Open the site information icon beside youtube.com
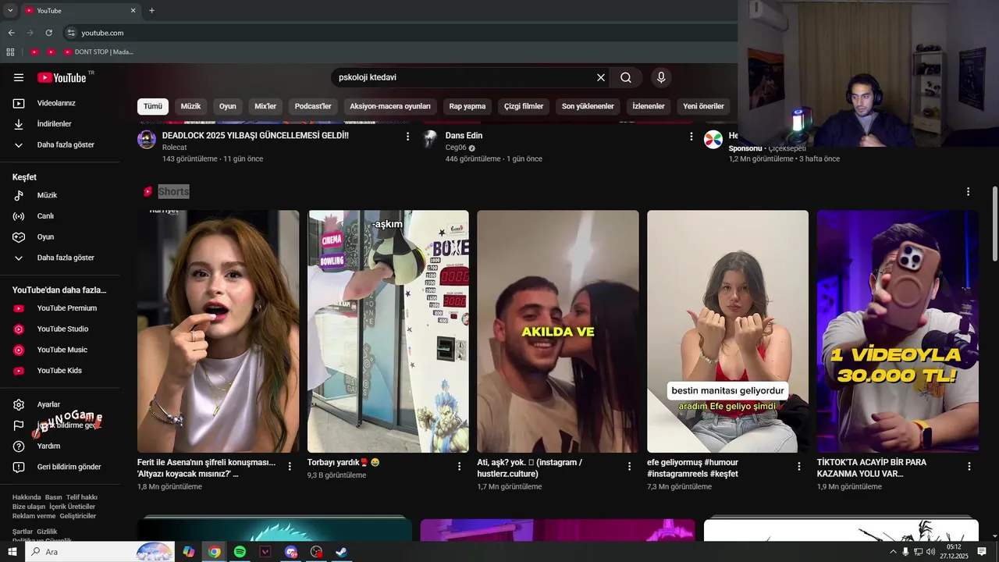The width and height of the screenshot is (999, 562). [71, 33]
